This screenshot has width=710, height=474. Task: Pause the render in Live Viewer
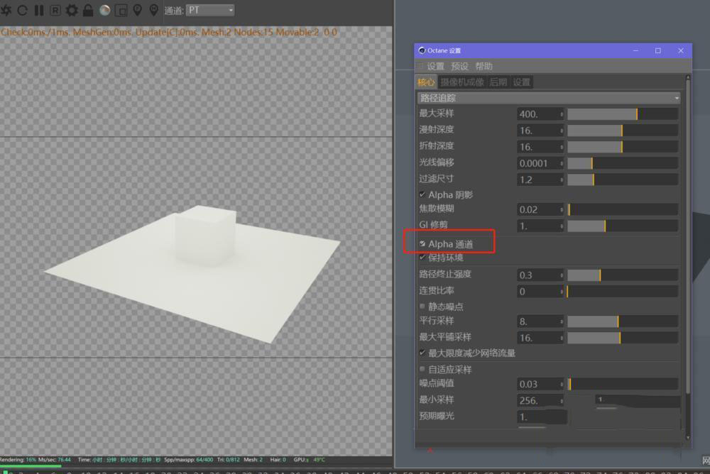click(x=39, y=10)
